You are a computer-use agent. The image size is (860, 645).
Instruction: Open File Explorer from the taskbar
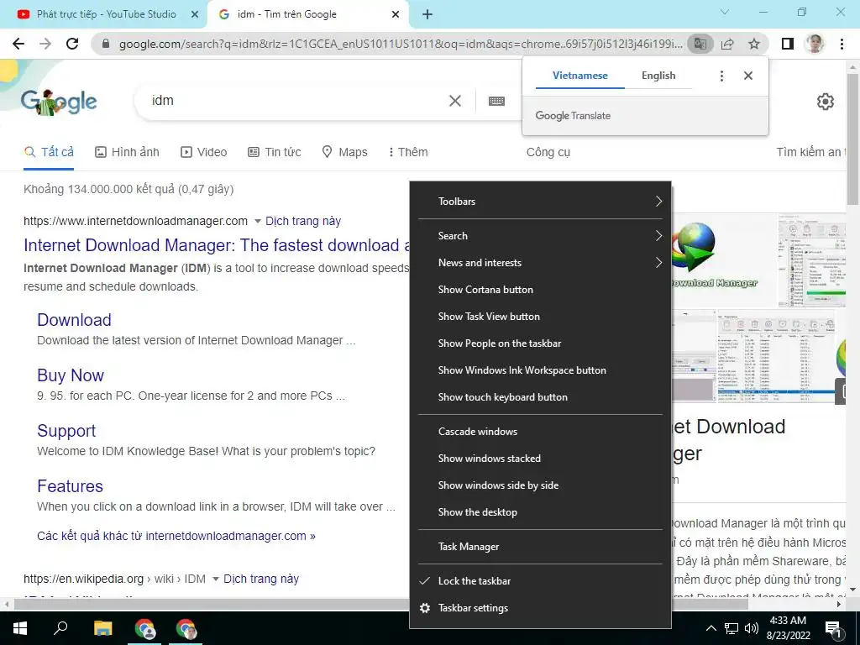point(102,628)
